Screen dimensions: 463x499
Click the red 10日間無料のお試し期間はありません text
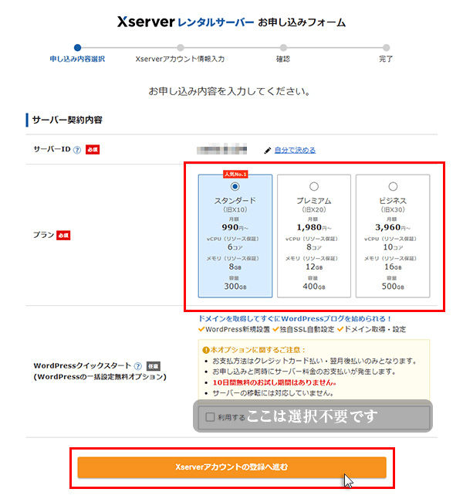[x=275, y=382]
